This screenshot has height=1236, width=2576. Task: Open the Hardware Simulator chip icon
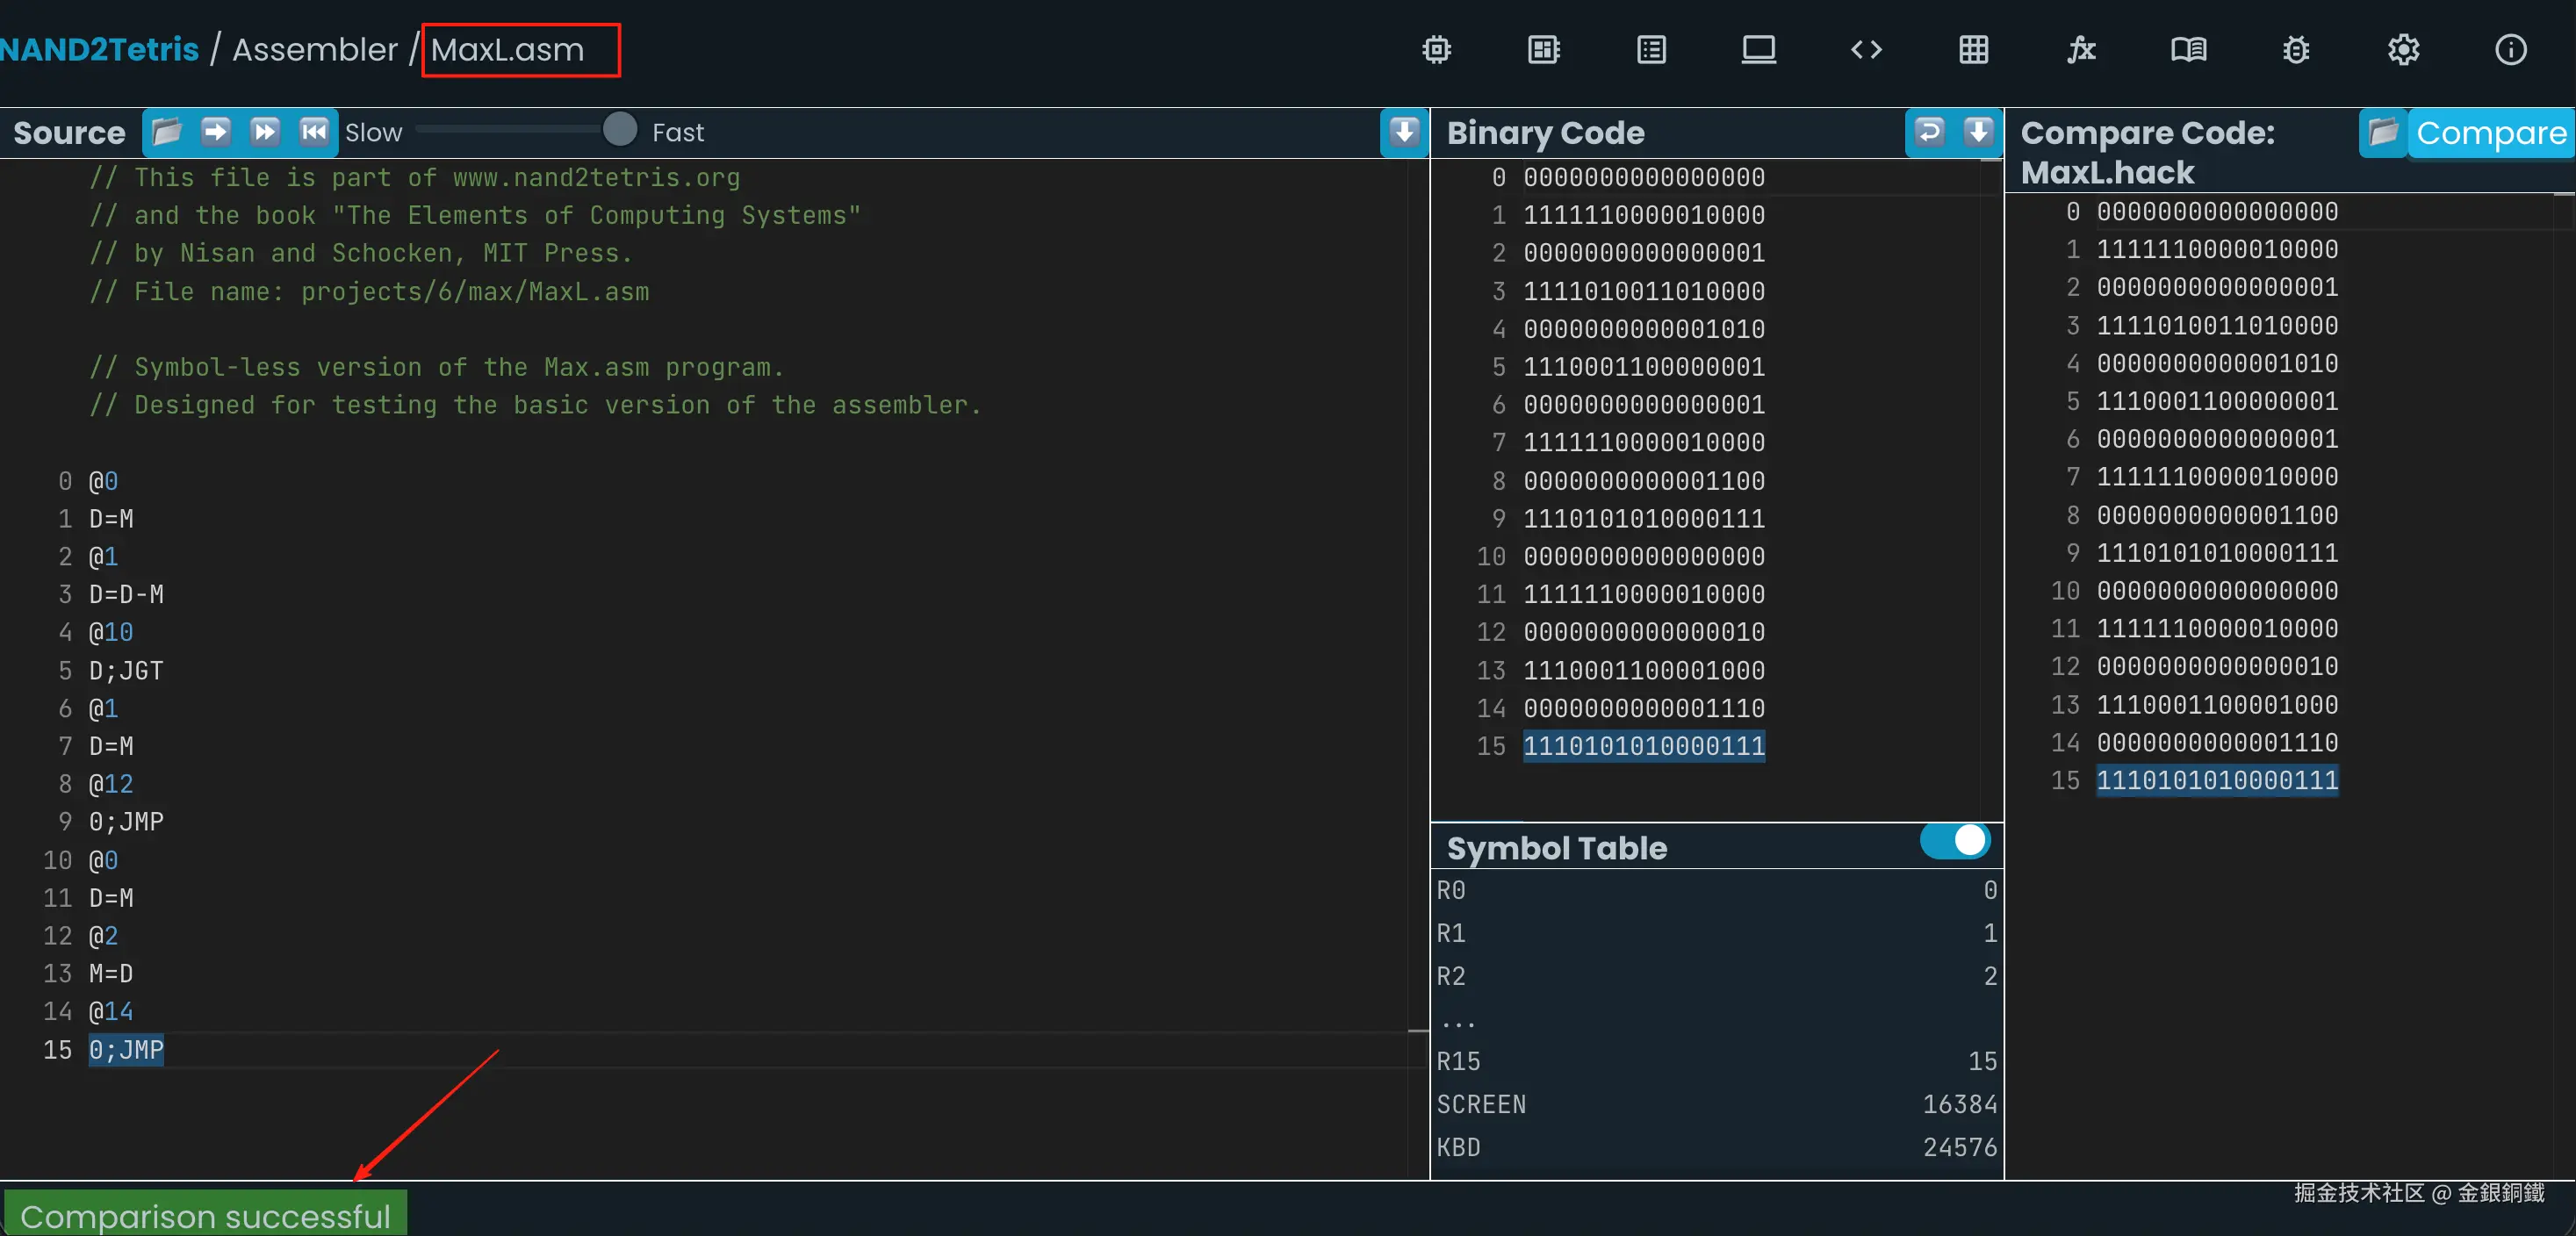pos(1436,50)
